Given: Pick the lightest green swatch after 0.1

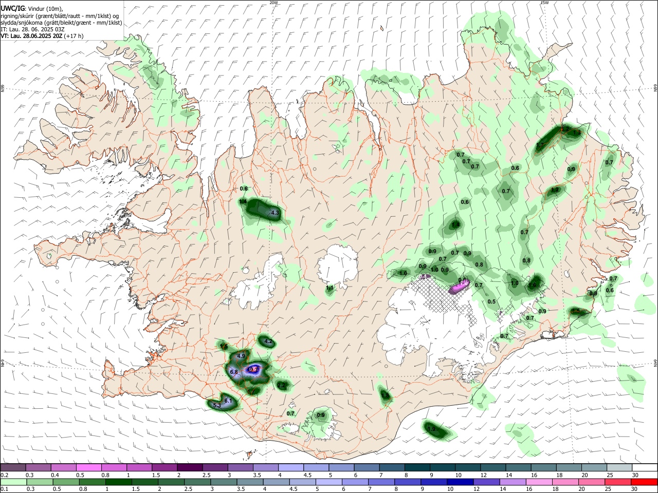Looking at the screenshot, I should [x=13, y=482].
